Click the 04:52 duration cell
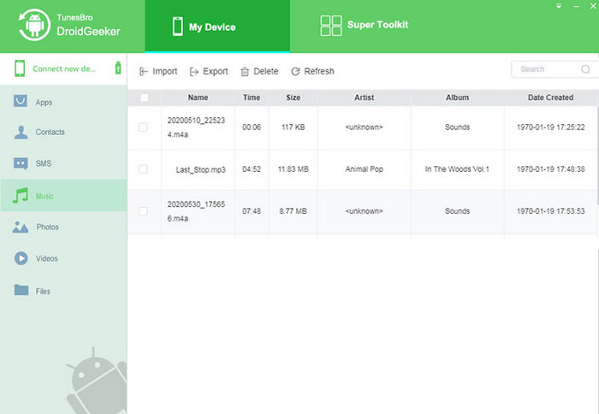Image resolution: width=599 pixels, height=414 pixels. pyautogui.click(x=252, y=169)
